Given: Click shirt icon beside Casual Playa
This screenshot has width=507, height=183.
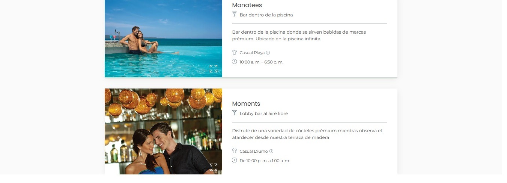Looking at the screenshot, I should click(x=235, y=52).
